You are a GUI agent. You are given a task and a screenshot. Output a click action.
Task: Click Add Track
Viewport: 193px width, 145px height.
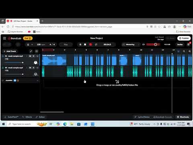pos(10,51)
